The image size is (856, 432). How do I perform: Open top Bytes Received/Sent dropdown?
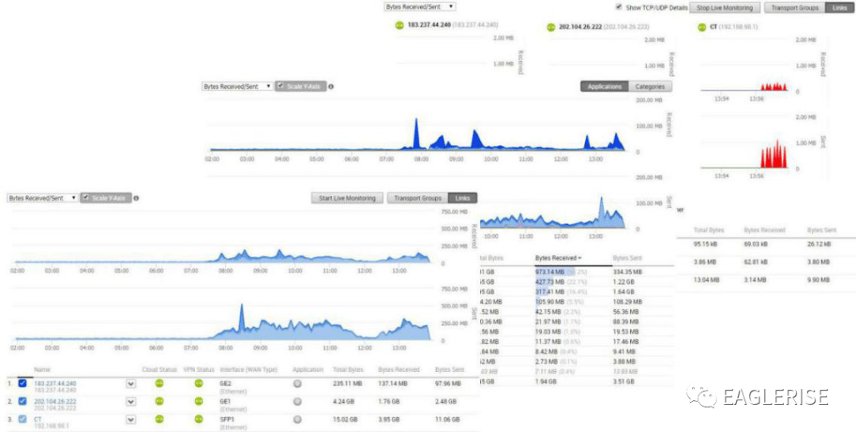419,6
